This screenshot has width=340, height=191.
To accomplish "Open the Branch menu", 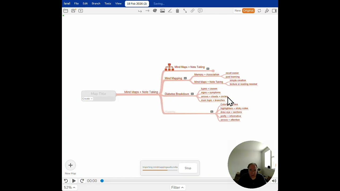I will (96, 3).
